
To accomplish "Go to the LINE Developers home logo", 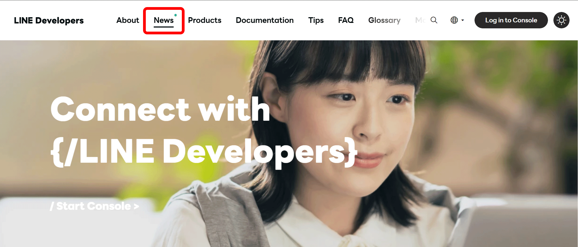I will point(49,20).
